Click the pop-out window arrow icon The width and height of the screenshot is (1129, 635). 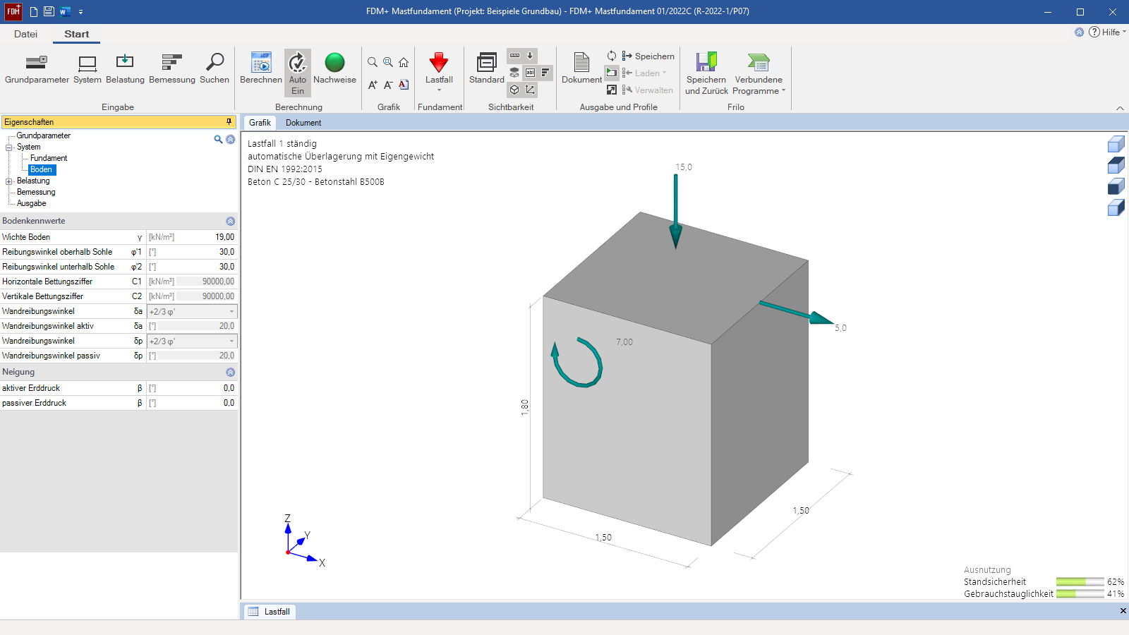[612, 90]
